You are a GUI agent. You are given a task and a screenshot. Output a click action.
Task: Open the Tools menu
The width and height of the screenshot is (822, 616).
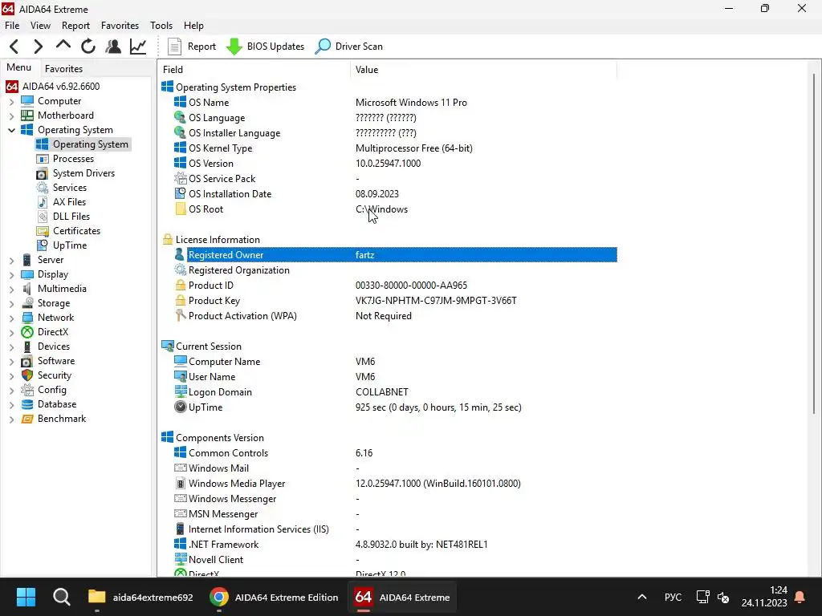click(x=161, y=25)
